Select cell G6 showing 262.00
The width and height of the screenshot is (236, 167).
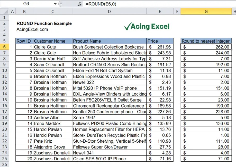tap(206, 47)
